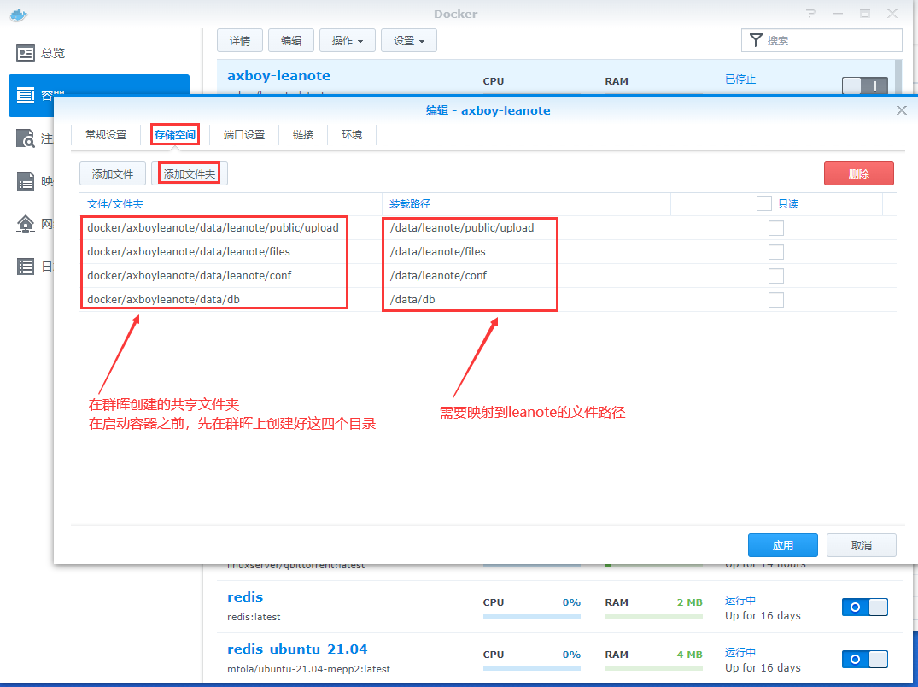This screenshot has width=918, height=687.
Task: Enable read-only for /data/leanote/public/upload
Action: pos(775,228)
